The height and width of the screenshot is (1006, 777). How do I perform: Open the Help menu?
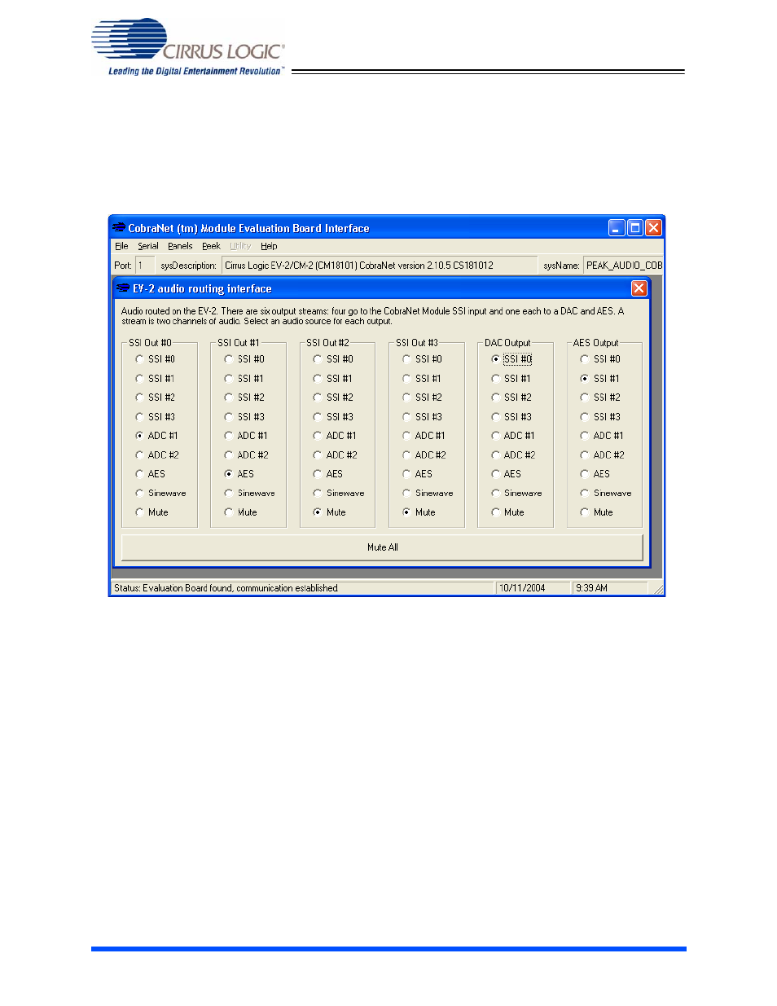click(x=269, y=246)
